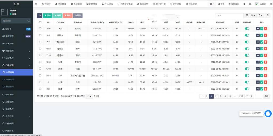
Task: Delete row 256 with the red trash icon
Action: 265,29
